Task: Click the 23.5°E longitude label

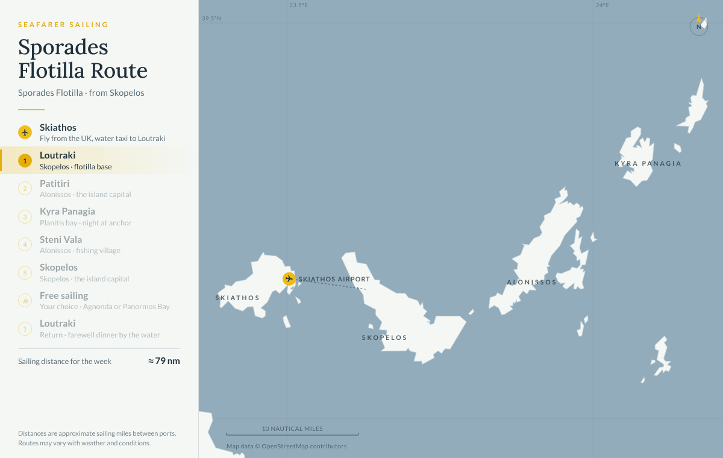Action: coord(298,5)
